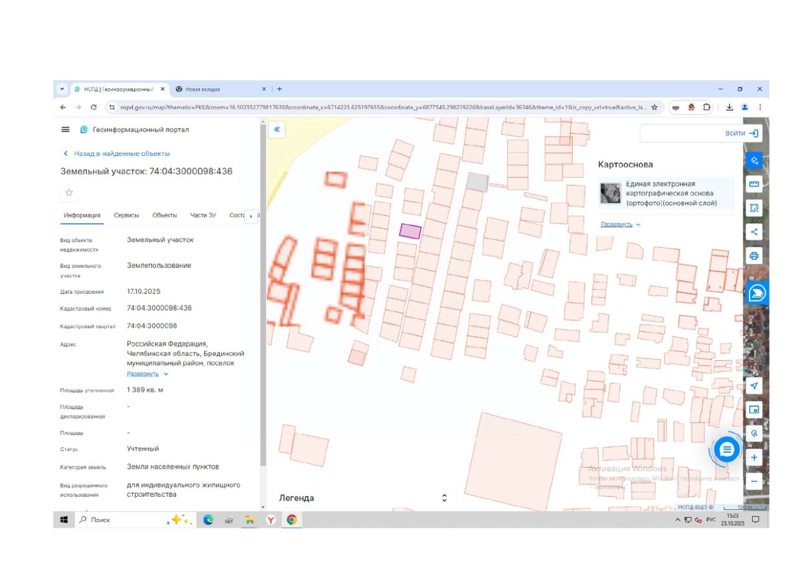Open the Объекты tab

(x=165, y=215)
